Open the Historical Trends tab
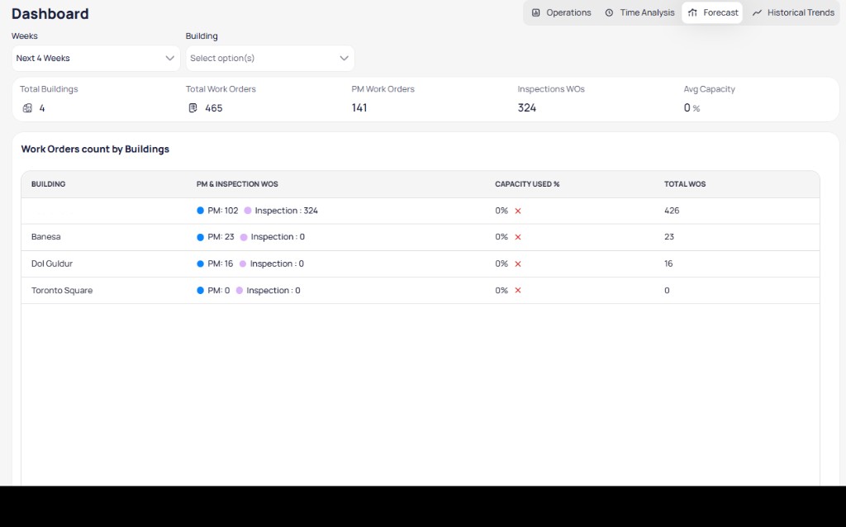 (793, 12)
